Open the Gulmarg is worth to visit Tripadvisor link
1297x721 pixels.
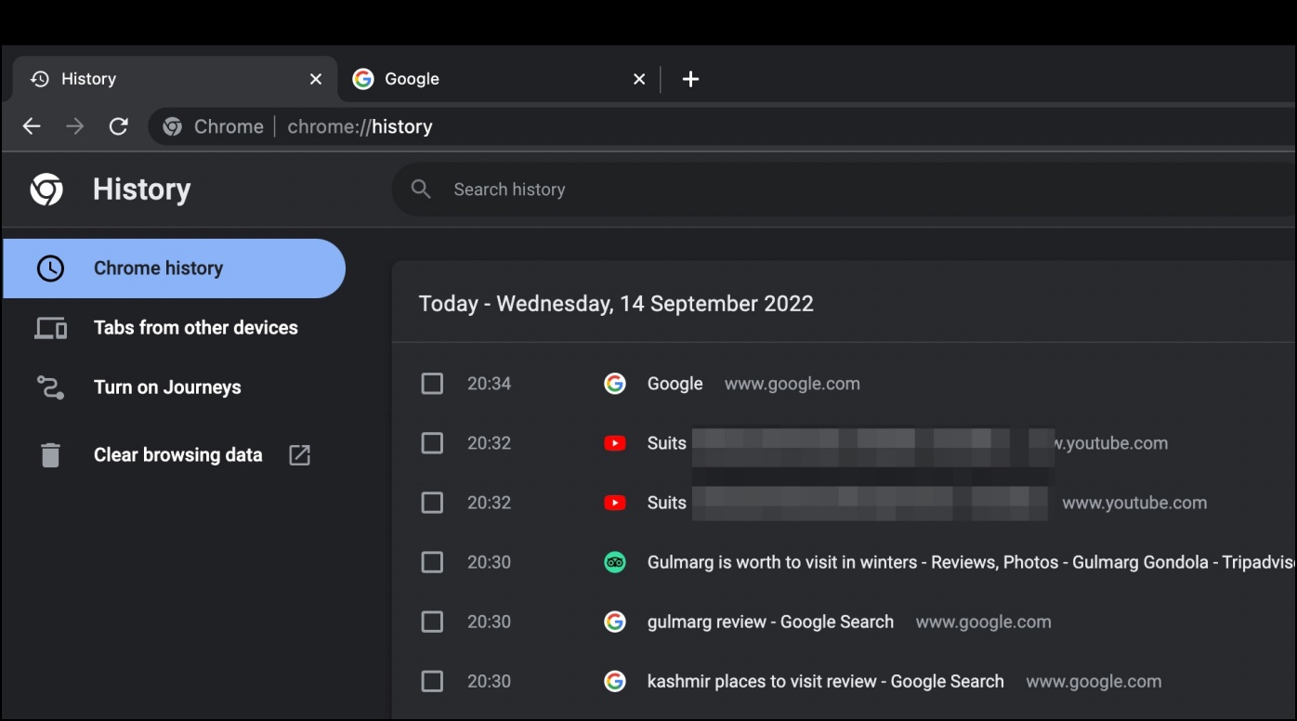click(971, 562)
